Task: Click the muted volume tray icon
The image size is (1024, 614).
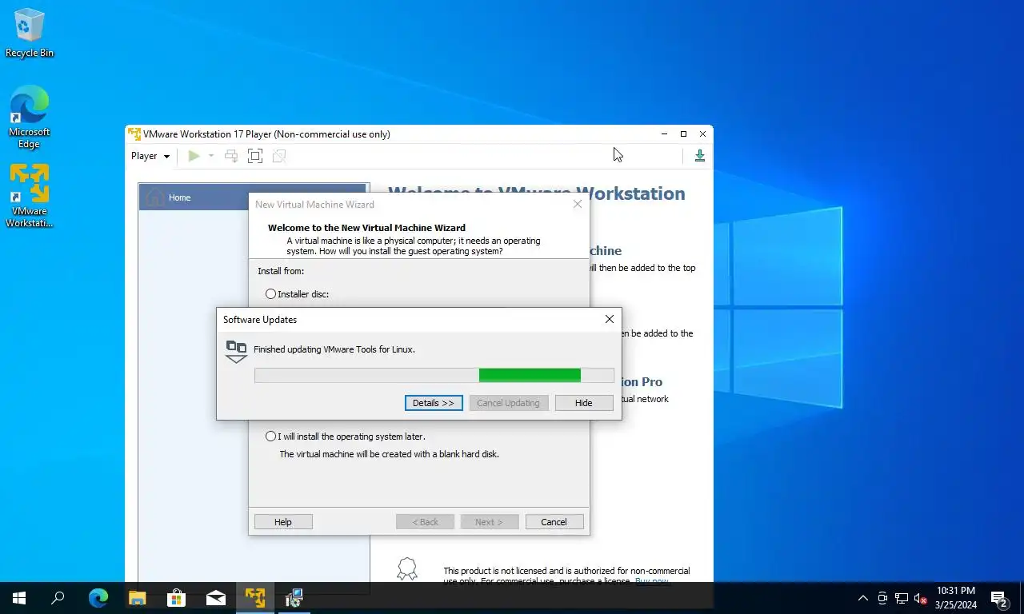Action: tap(921, 598)
